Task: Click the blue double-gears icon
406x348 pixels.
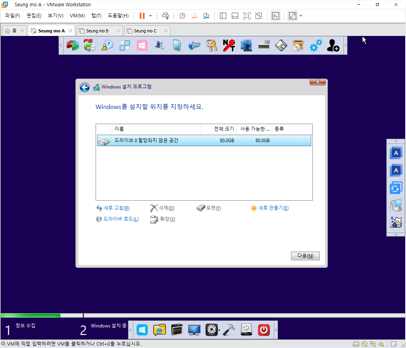Action: pos(316,45)
